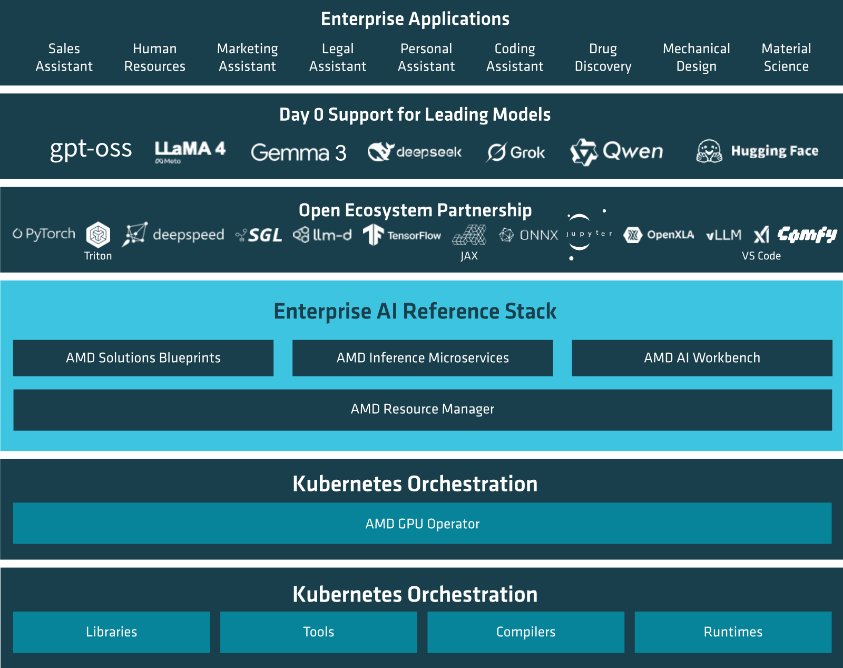Screen dimensions: 843x668
Task: Click the OpenXLA logo
Action: (x=659, y=235)
